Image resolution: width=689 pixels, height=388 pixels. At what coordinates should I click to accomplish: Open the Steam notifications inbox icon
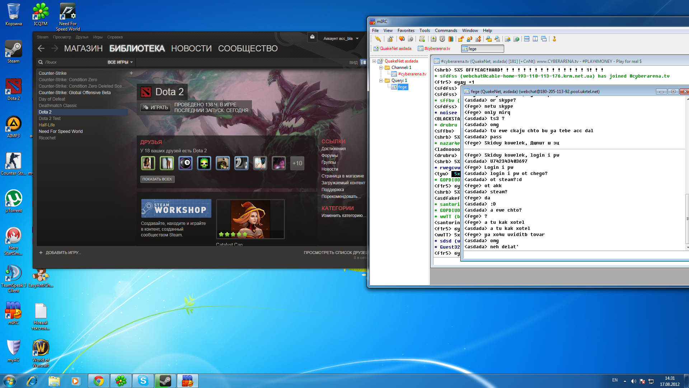[312, 37]
